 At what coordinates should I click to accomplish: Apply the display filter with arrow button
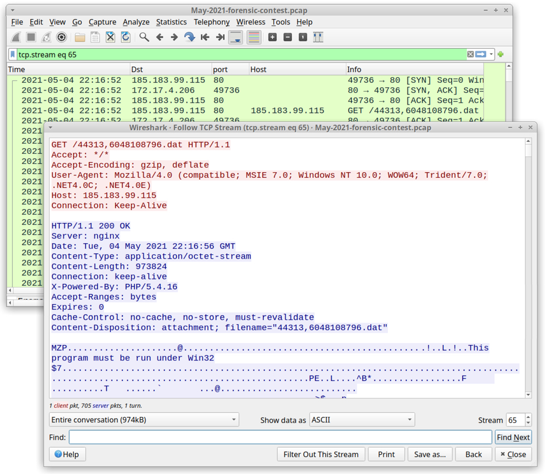pos(481,54)
